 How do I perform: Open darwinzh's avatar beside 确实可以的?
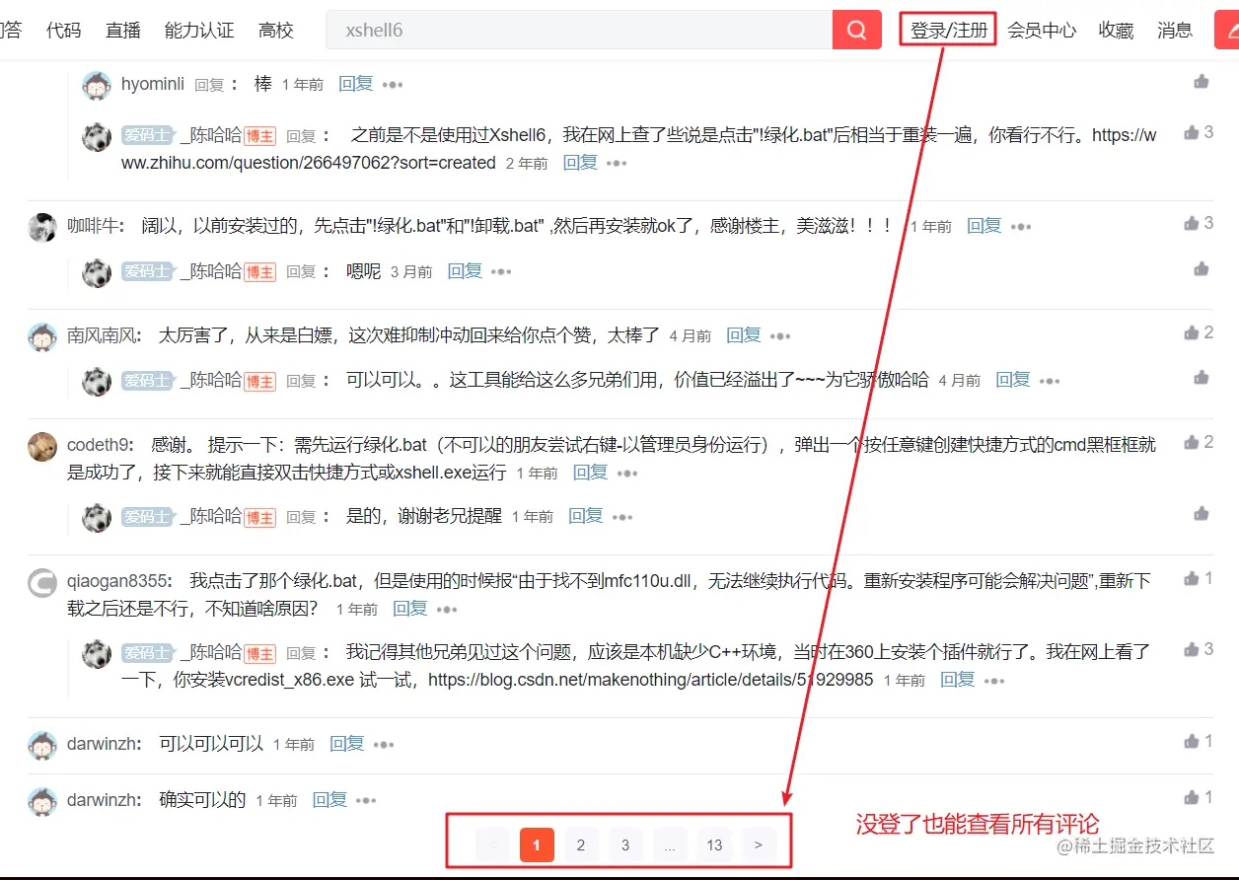(41, 801)
